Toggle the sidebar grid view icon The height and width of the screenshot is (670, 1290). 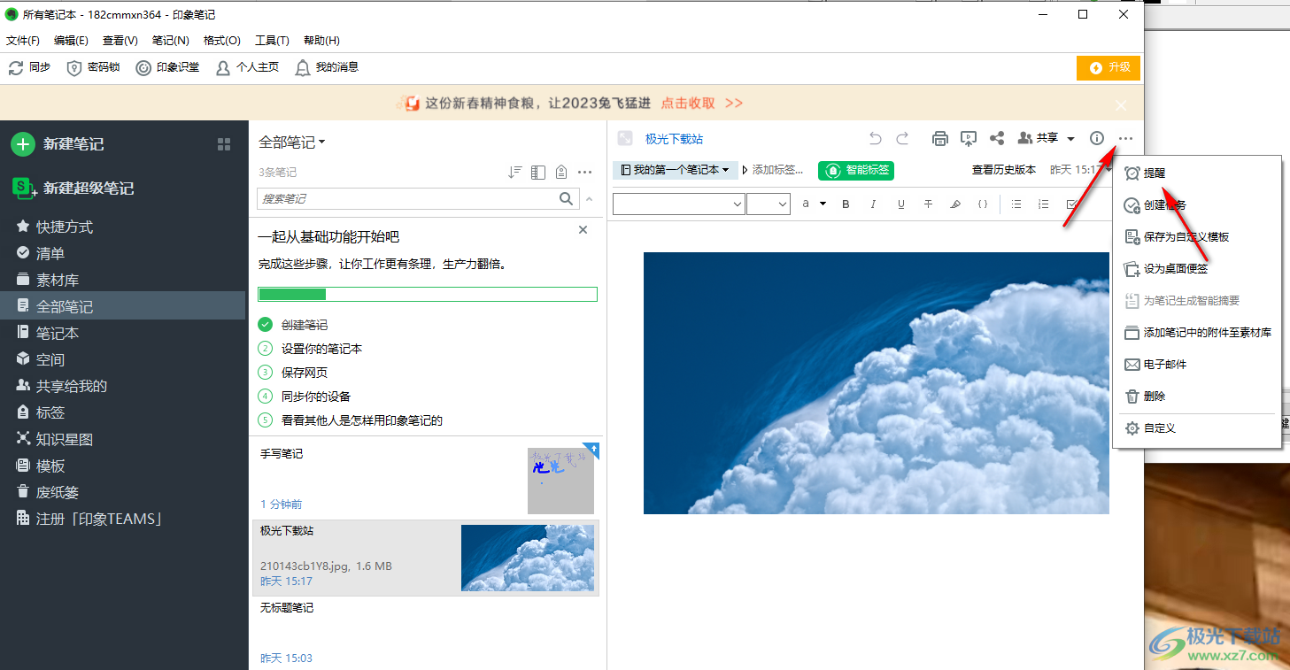pyautogui.click(x=224, y=144)
